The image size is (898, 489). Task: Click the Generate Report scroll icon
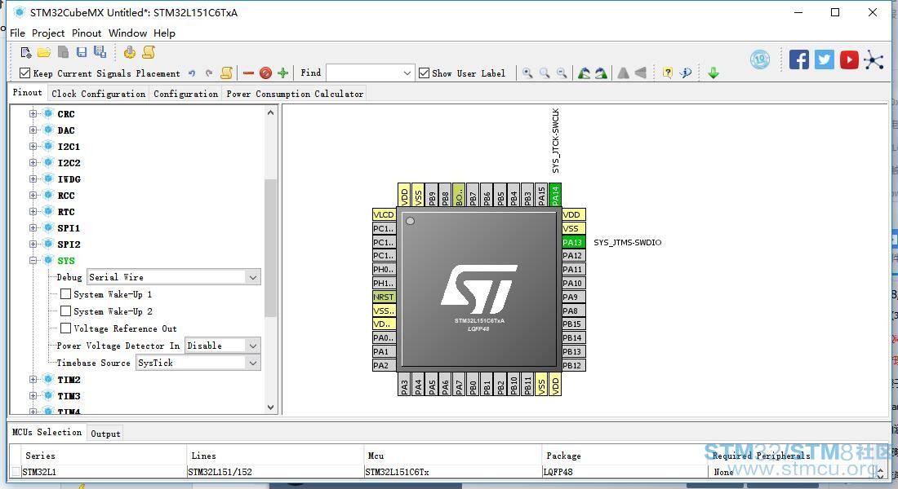(x=149, y=53)
